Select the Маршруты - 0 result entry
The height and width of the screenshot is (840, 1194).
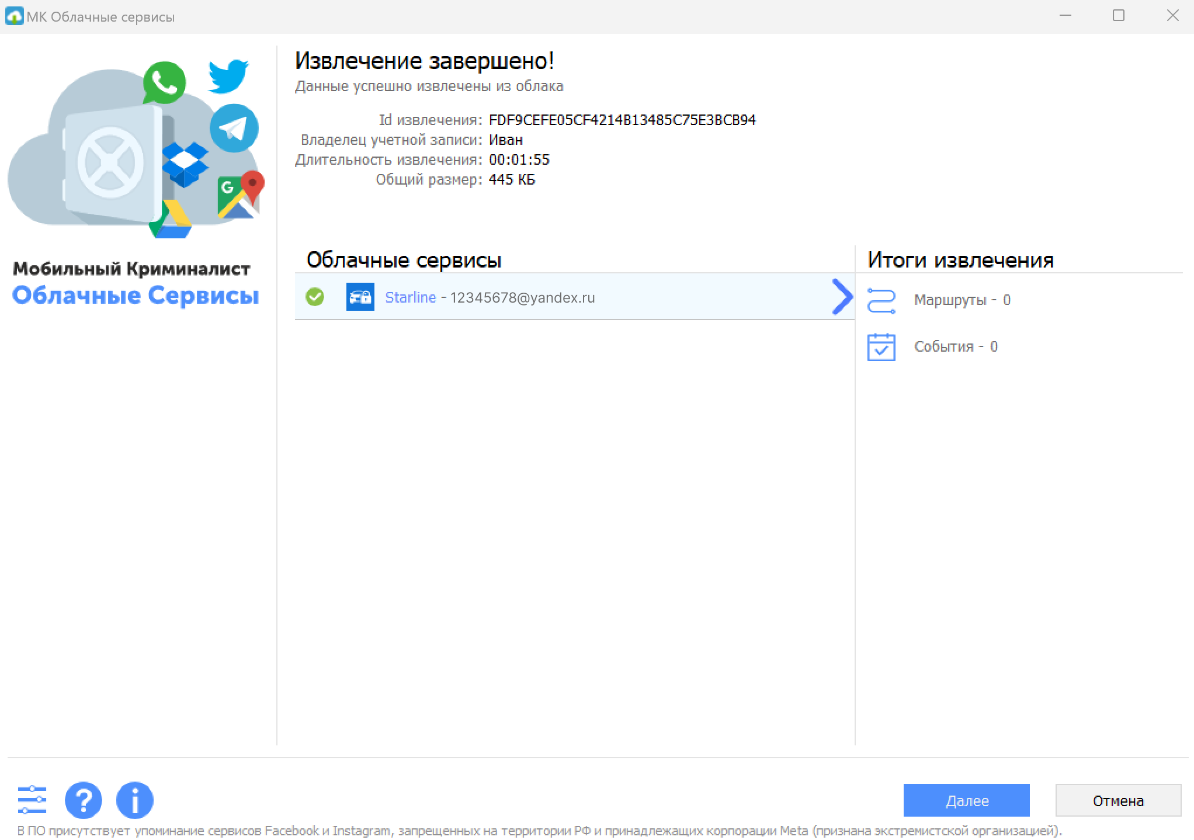(962, 300)
